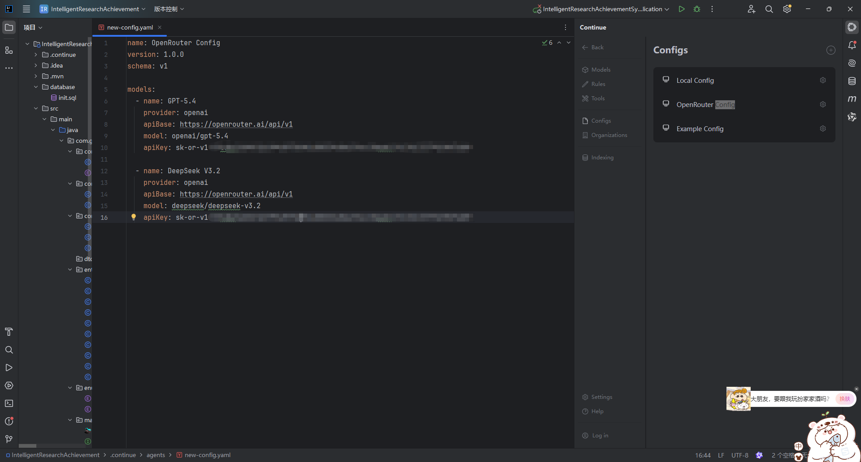Open the Database tool window icon
This screenshot has width=861, height=462.
click(x=852, y=81)
